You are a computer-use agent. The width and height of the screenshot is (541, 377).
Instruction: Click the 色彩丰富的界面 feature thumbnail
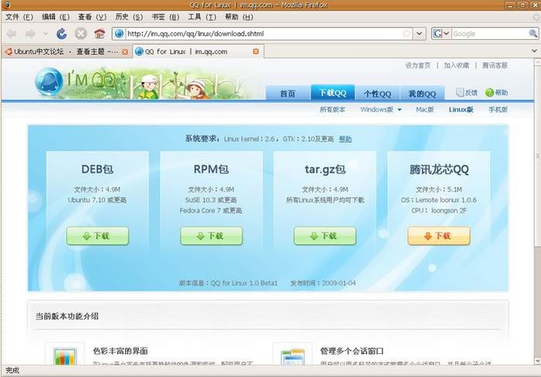[64, 355]
